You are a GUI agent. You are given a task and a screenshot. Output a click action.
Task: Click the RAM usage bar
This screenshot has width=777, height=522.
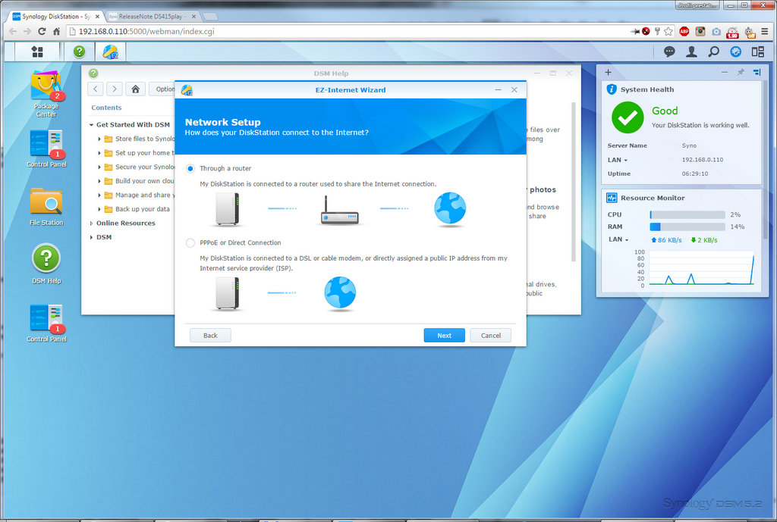(x=687, y=227)
